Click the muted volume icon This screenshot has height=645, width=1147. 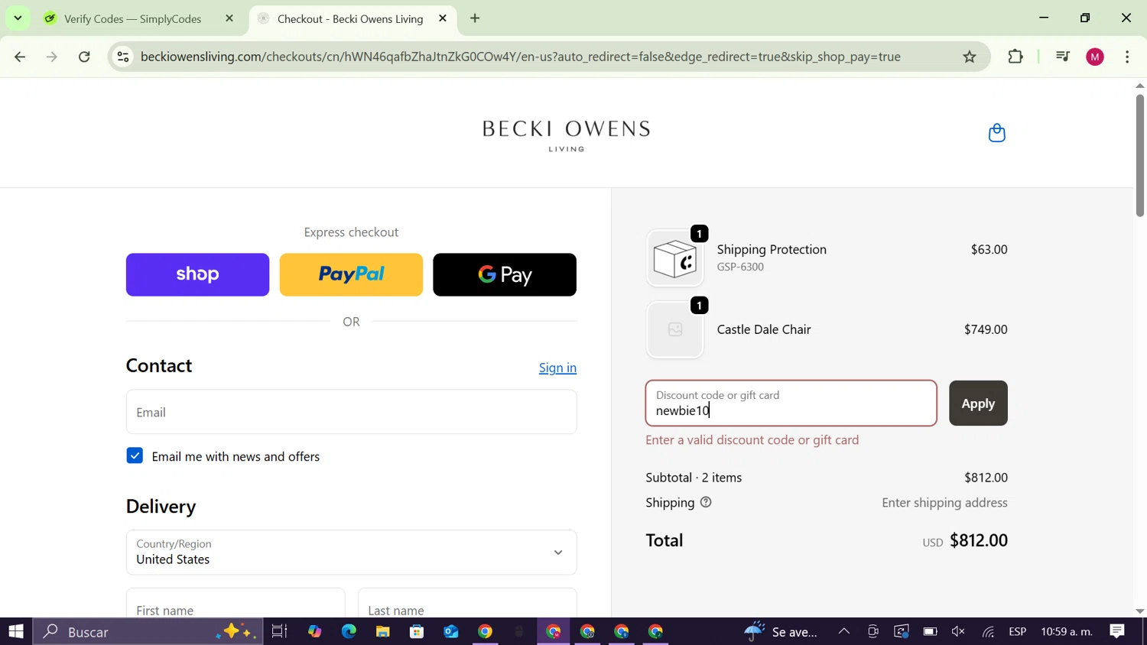tap(958, 631)
